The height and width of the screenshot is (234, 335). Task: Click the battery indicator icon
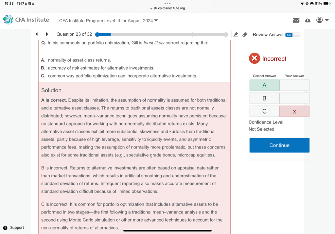pyautogui.click(x=327, y=3)
